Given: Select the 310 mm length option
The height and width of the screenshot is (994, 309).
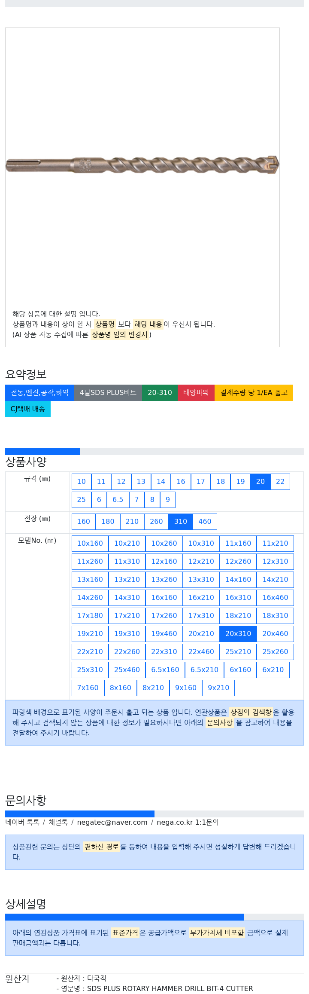Looking at the screenshot, I should click(181, 521).
